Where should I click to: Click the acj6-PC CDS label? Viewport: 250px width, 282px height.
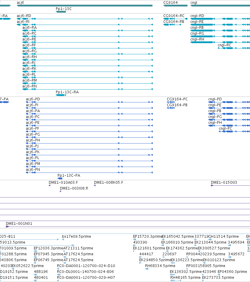click(33, 117)
